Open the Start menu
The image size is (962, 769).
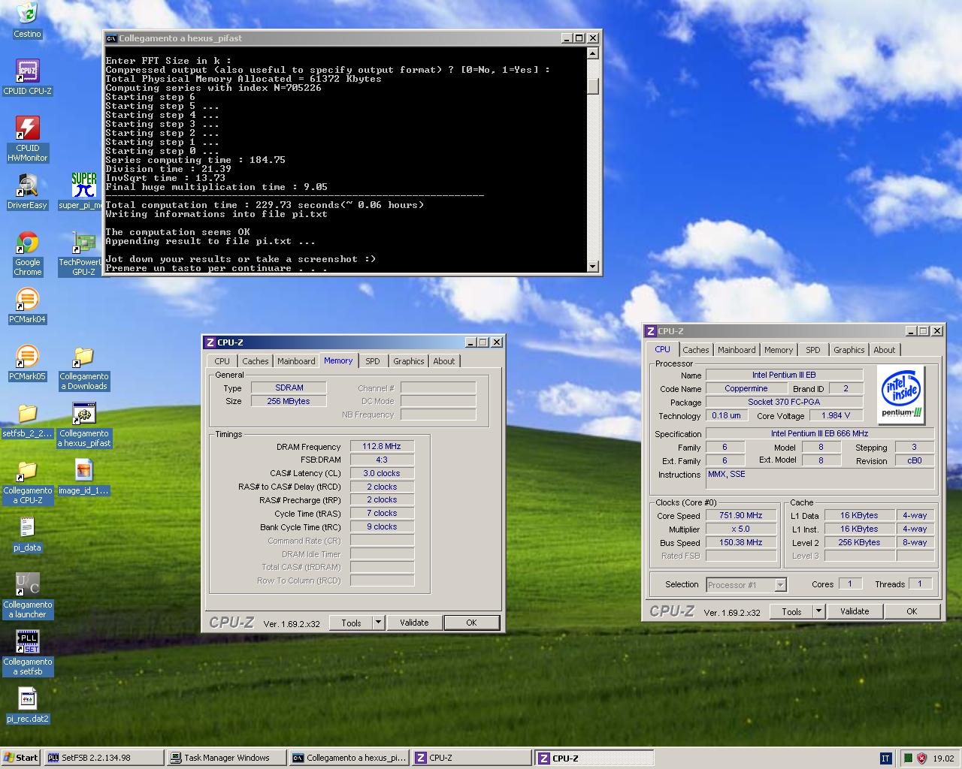tap(20, 758)
